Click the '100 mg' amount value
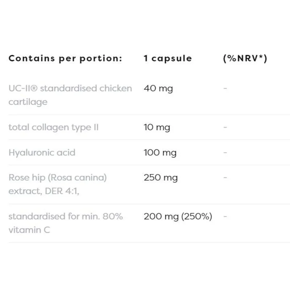Viewport: 290px width, 290px height. pos(160,152)
